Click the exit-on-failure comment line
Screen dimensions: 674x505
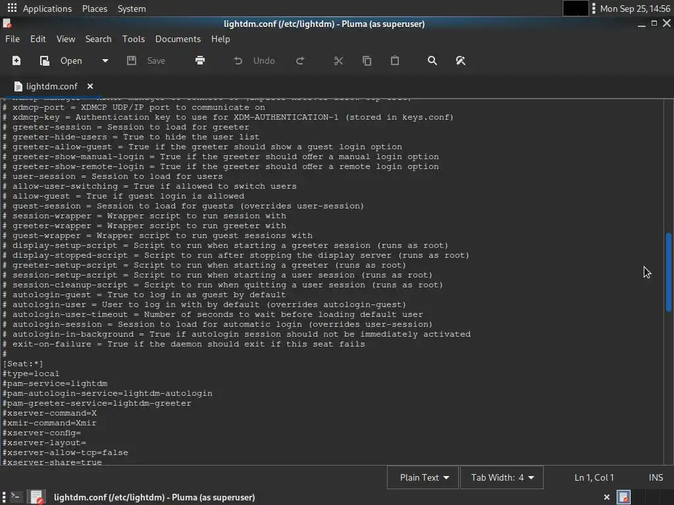click(x=184, y=344)
